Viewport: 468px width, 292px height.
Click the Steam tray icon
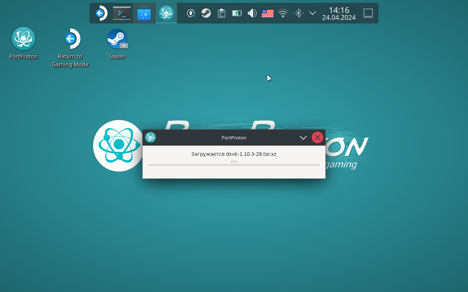coord(206,14)
